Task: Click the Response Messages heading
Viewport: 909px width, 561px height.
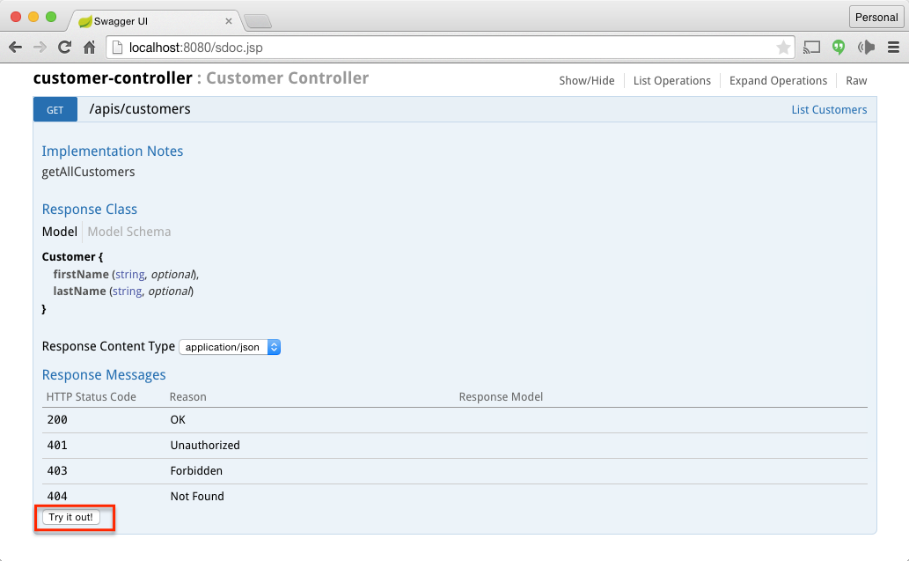Action: [104, 375]
